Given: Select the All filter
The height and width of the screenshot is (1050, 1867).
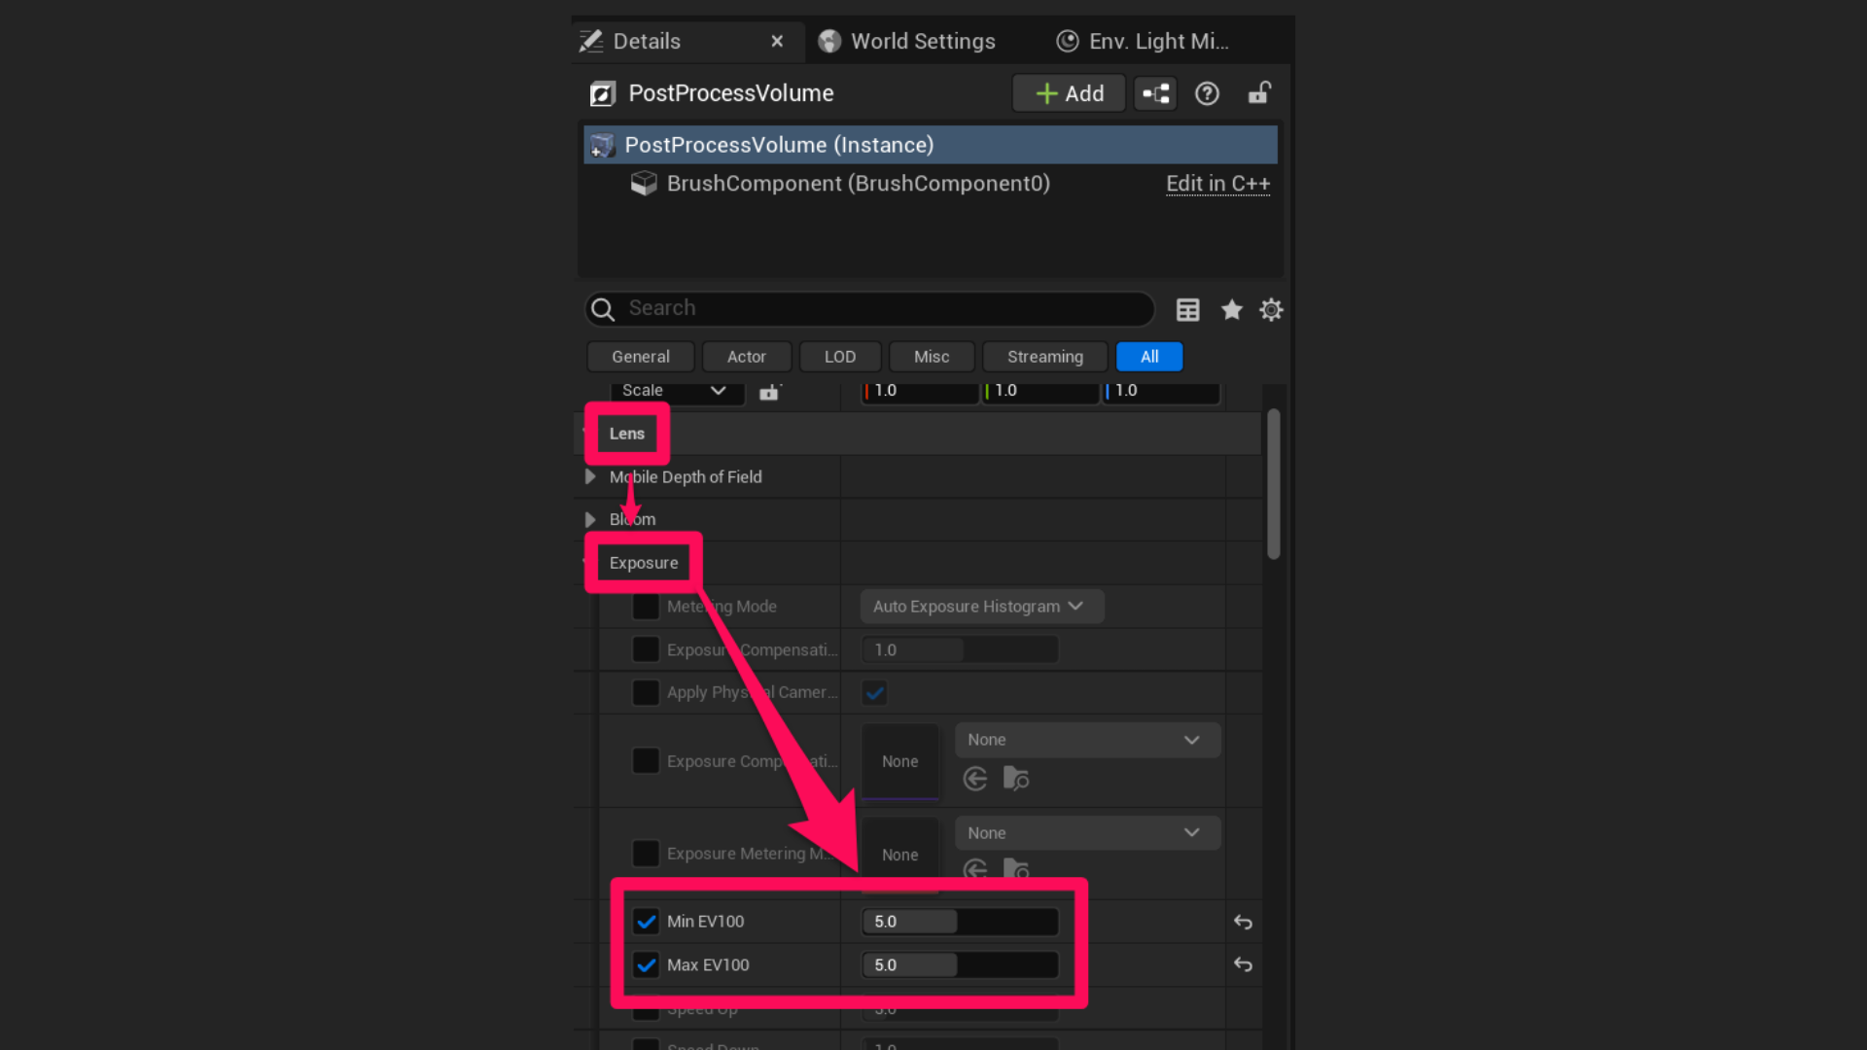Looking at the screenshot, I should 1149,357.
